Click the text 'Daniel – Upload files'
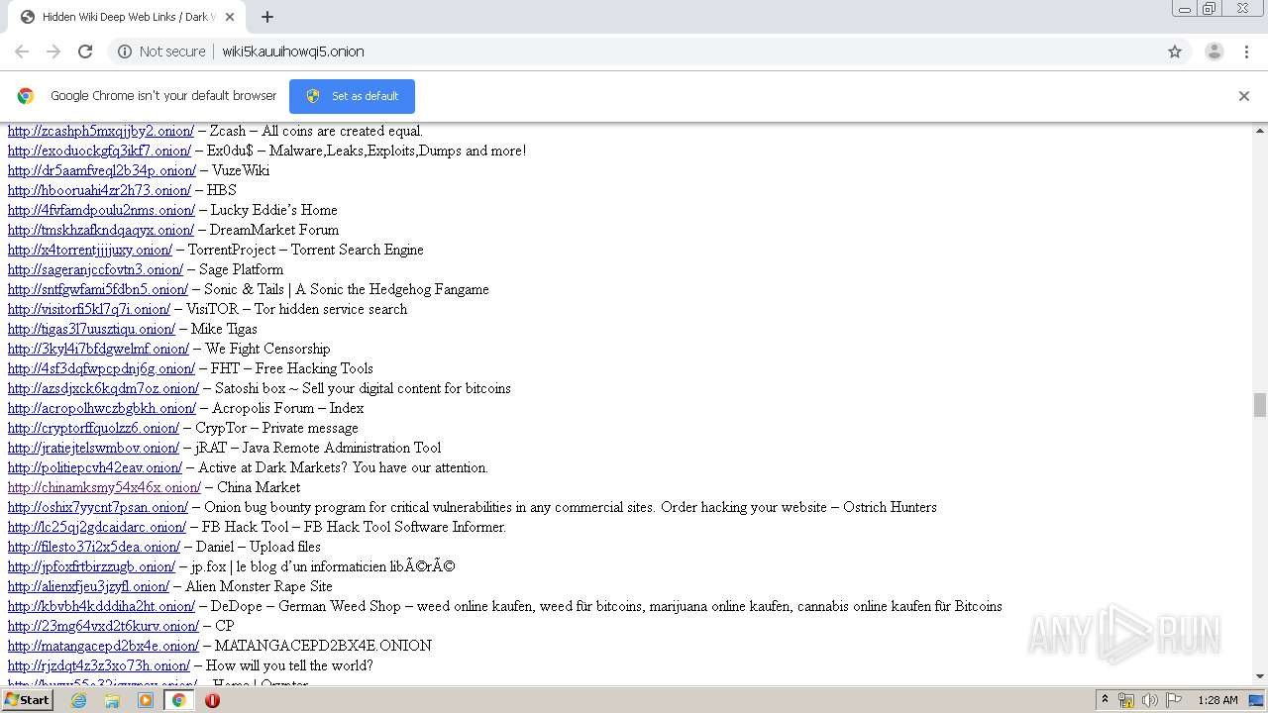Image resolution: width=1268 pixels, height=713 pixels. click(259, 547)
